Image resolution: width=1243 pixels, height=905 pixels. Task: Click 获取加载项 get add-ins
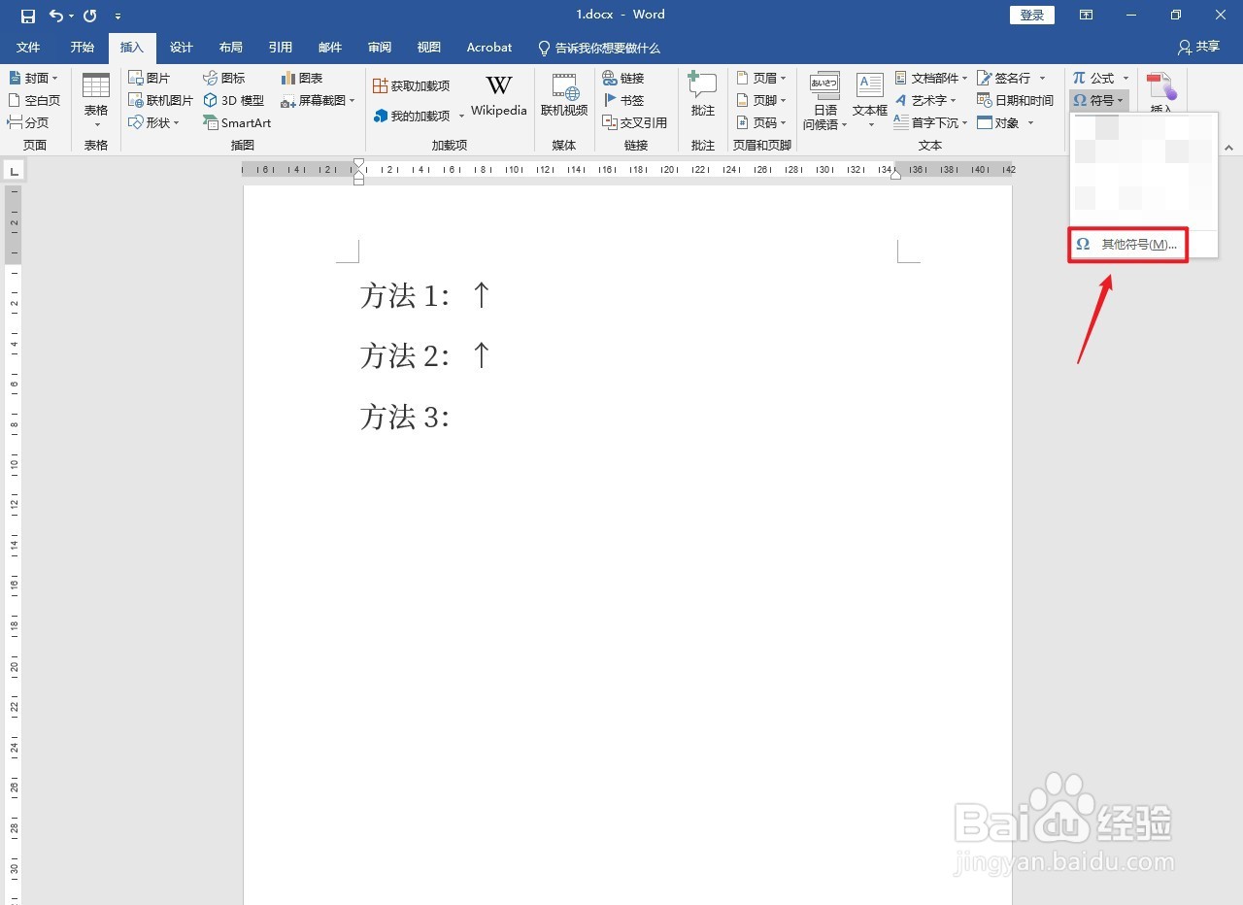point(412,85)
